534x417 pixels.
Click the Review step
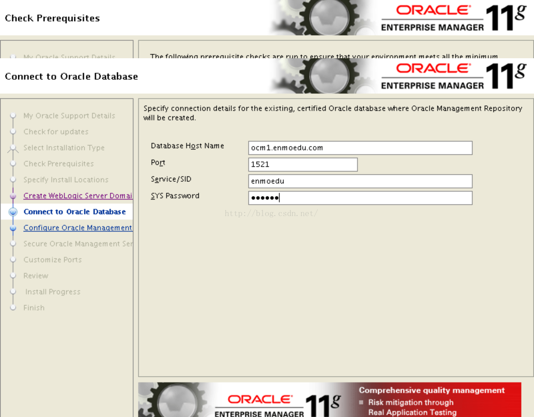36,276
